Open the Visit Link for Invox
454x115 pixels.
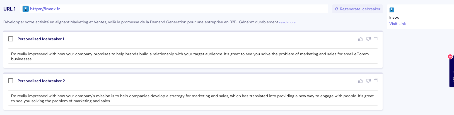[397, 24]
